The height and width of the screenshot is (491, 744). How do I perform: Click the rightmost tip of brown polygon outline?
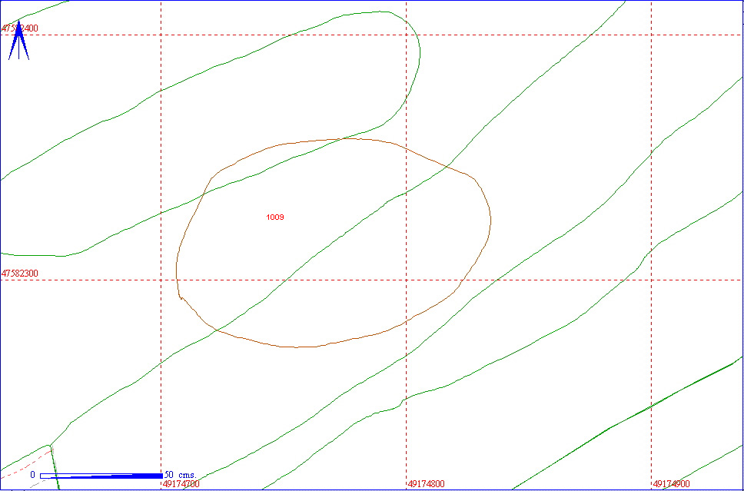[490, 221]
